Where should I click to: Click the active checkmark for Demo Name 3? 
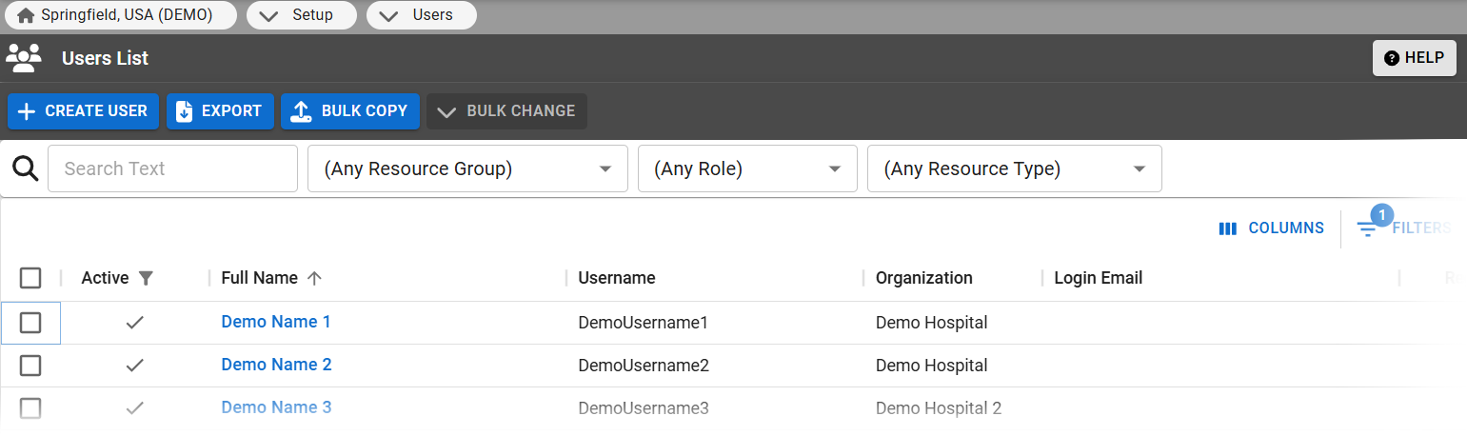click(x=135, y=408)
